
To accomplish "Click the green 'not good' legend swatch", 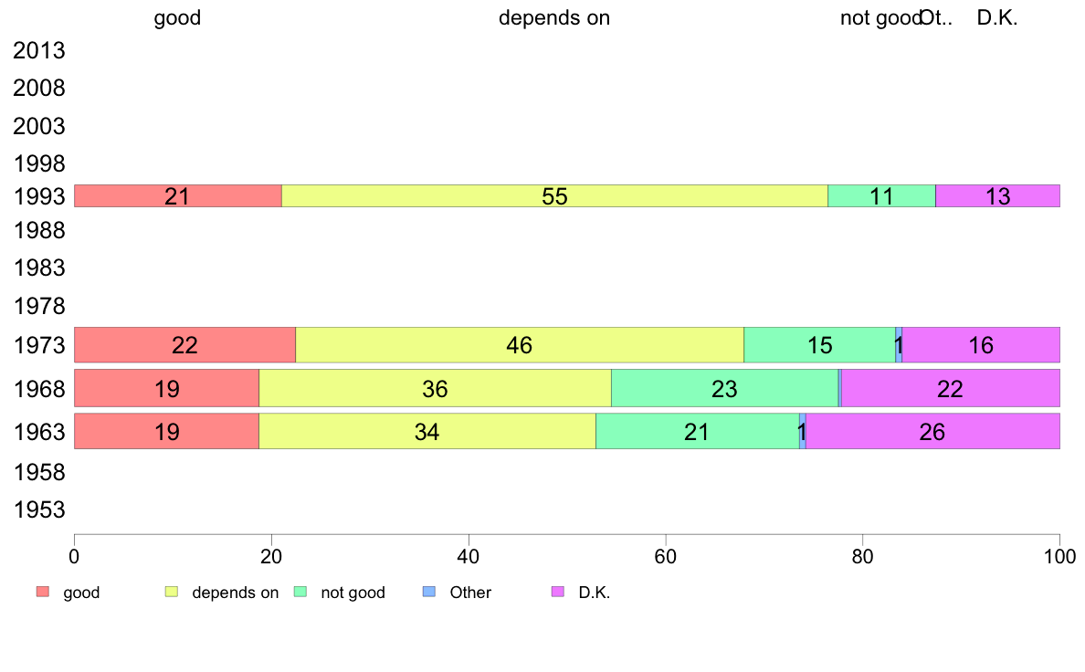I will click(300, 593).
